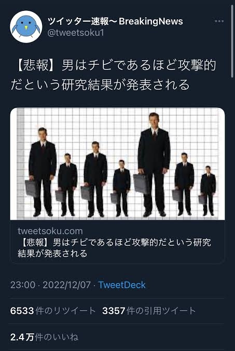Click the tweetsoku.com domain in card
The image size is (235, 351).
50,231
